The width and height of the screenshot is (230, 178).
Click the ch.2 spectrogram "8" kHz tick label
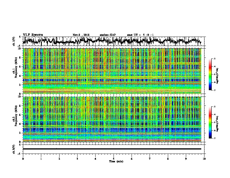tap(20, 106)
